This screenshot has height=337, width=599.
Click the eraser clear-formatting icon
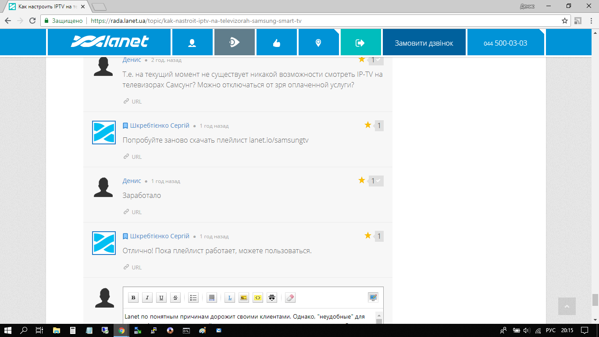(x=290, y=298)
